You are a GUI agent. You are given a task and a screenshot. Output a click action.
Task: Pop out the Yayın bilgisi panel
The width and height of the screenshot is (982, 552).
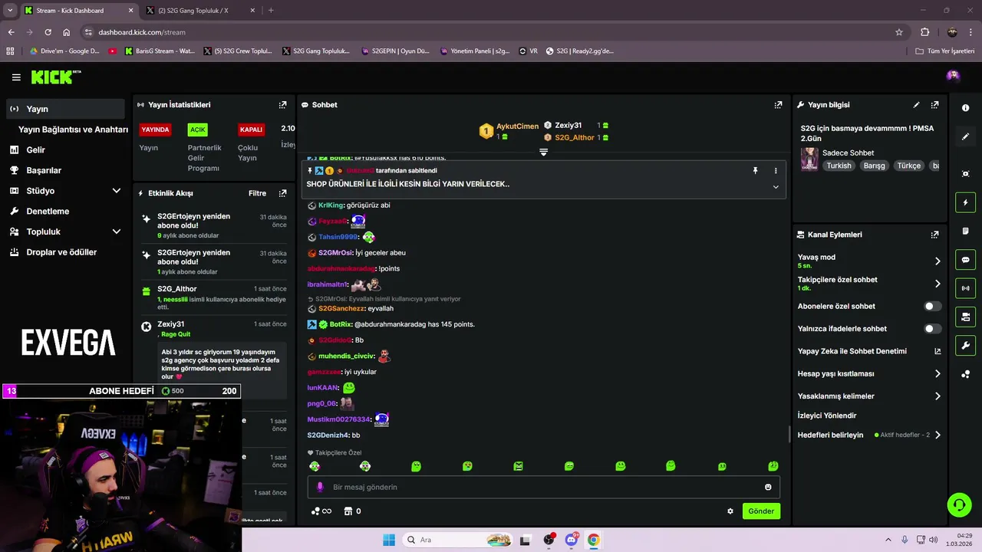[x=934, y=105]
